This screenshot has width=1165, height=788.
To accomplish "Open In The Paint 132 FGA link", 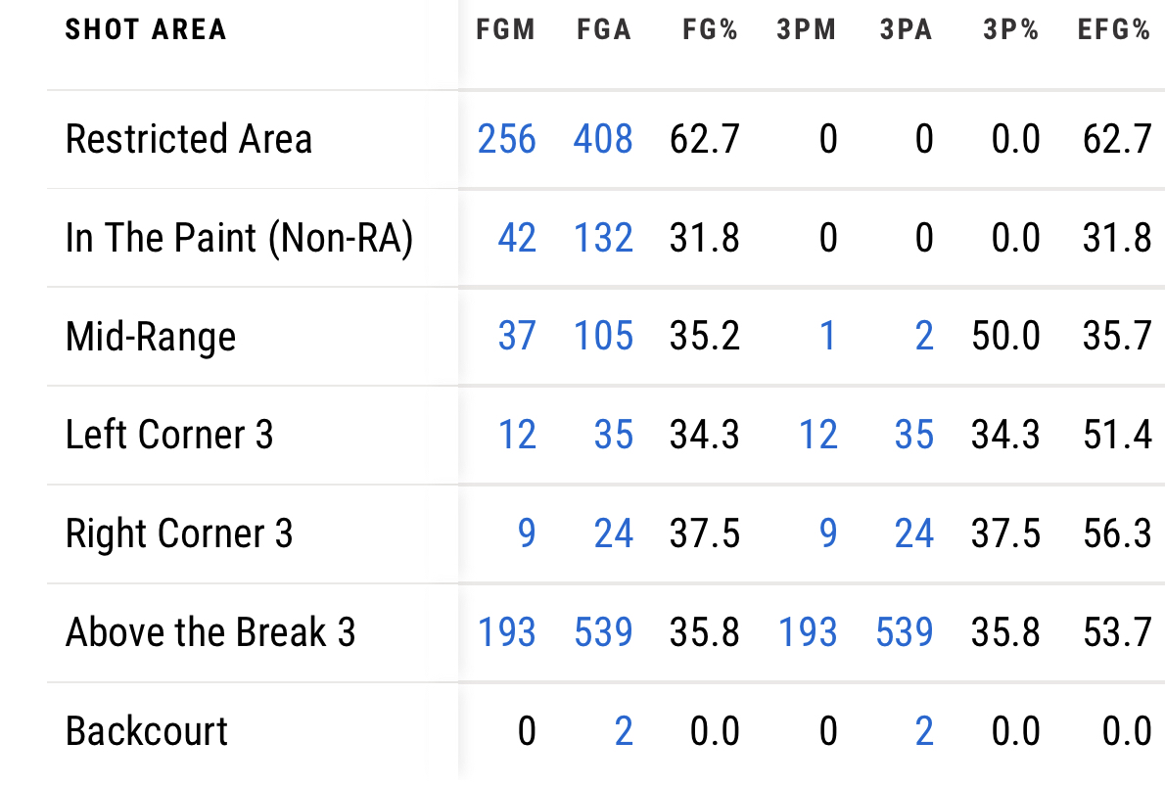I will tap(603, 238).
